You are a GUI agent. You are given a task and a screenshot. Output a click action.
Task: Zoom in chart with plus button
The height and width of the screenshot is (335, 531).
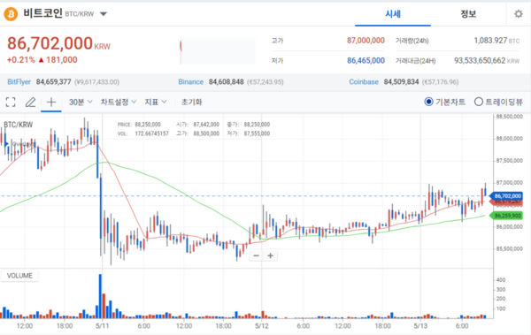(270, 255)
